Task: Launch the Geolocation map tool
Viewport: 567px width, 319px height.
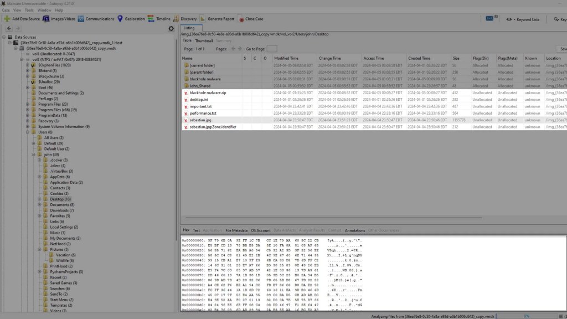Action: [x=120, y=19]
